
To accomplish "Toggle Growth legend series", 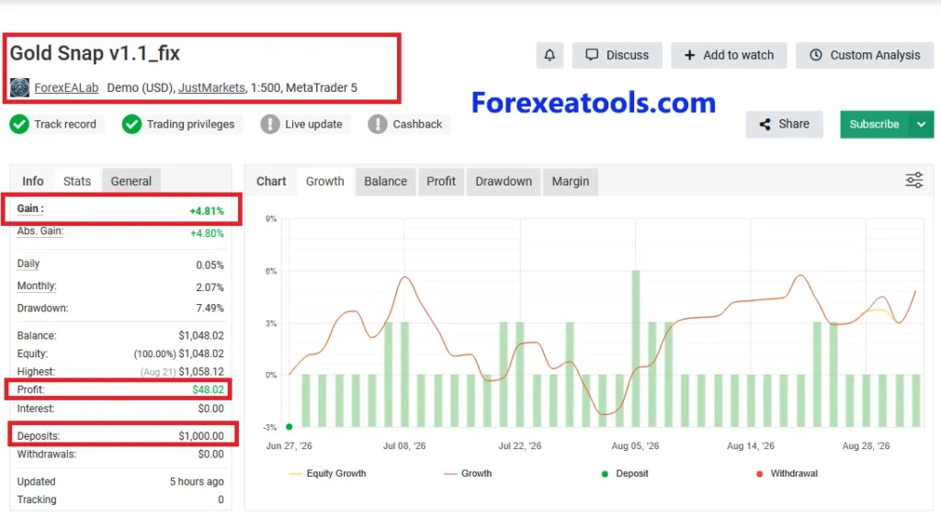I will click(x=468, y=473).
